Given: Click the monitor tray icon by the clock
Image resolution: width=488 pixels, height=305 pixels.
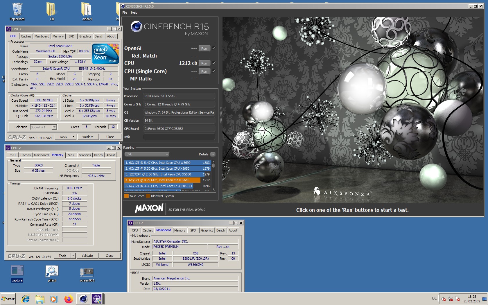Looking at the screenshot, I should (x=484, y=299).
